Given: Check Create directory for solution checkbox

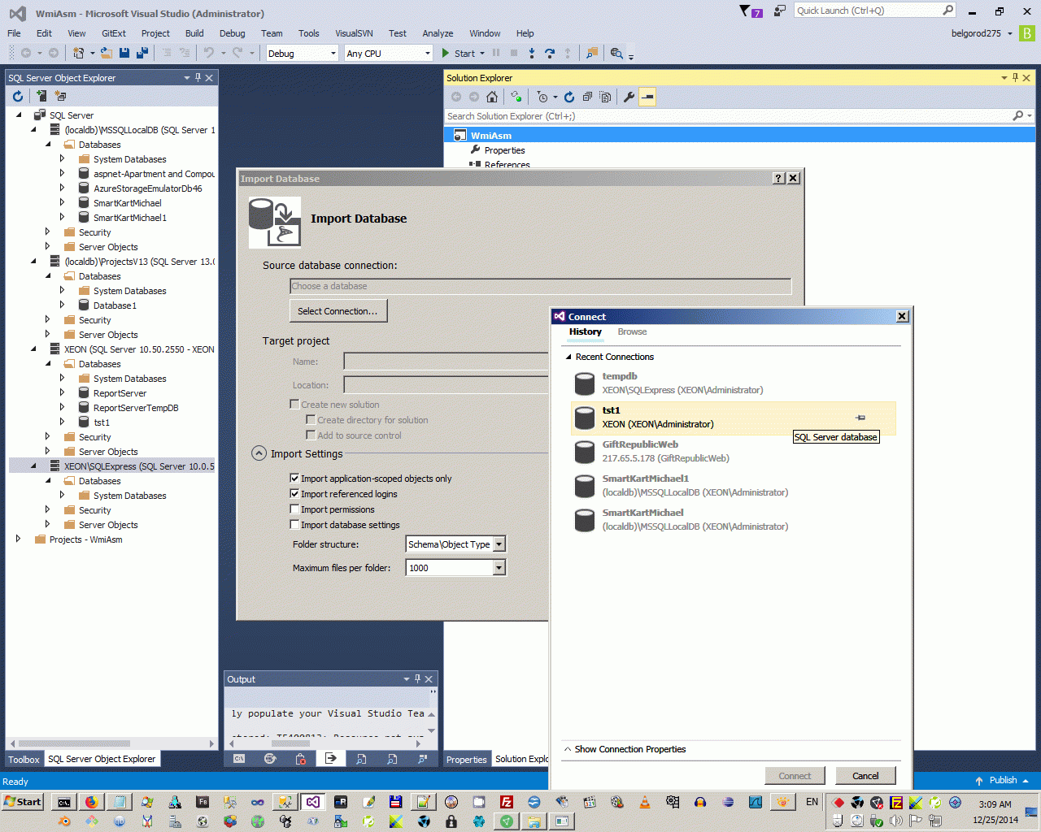Looking at the screenshot, I should (x=311, y=420).
